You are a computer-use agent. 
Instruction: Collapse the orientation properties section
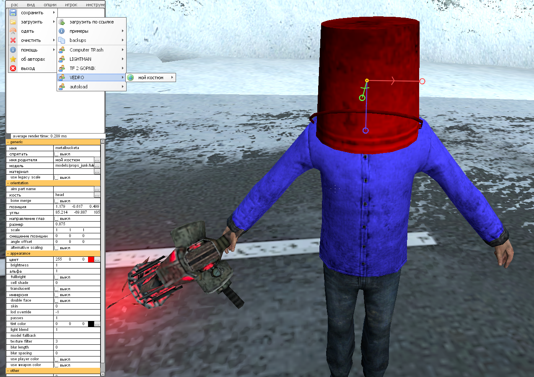pos(8,183)
